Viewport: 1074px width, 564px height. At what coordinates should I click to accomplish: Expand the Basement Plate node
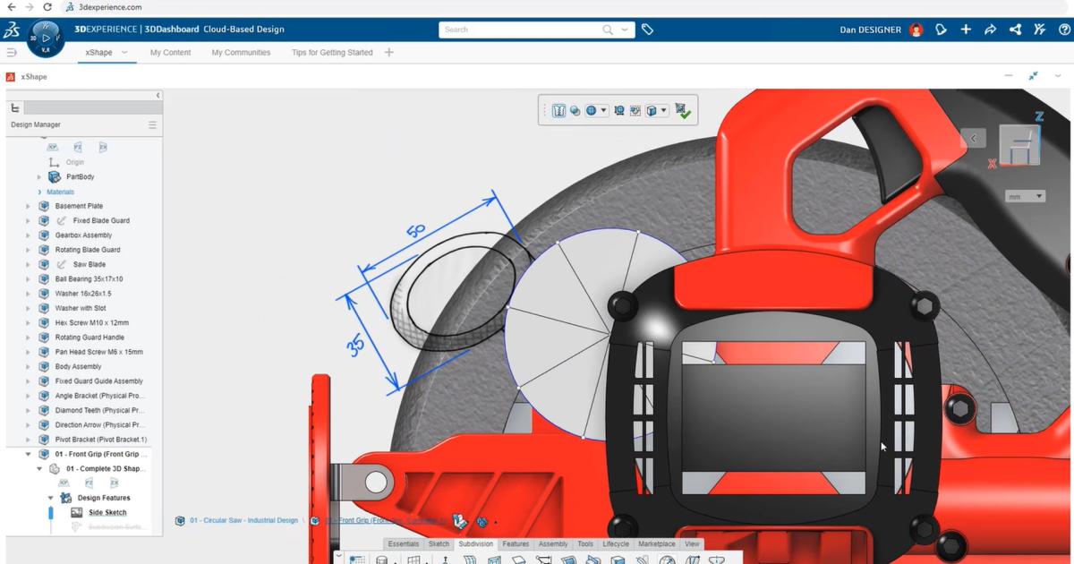pyautogui.click(x=28, y=207)
